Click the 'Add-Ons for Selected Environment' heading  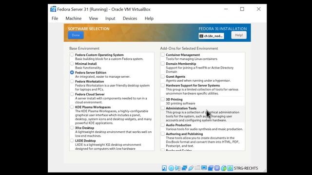pyautogui.click(x=189, y=49)
